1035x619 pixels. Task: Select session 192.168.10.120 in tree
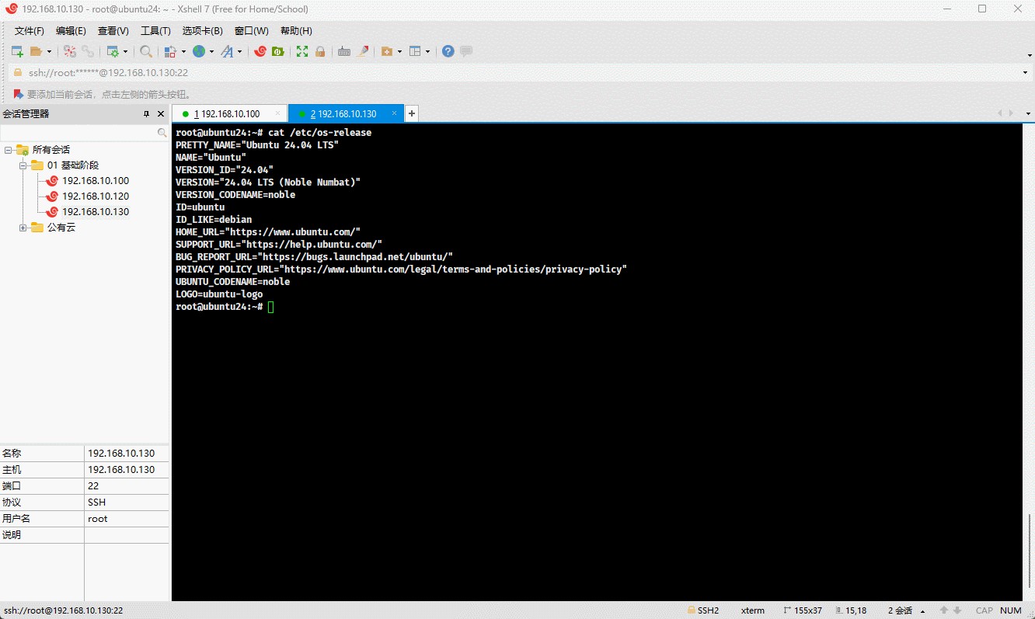(x=96, y=196)
